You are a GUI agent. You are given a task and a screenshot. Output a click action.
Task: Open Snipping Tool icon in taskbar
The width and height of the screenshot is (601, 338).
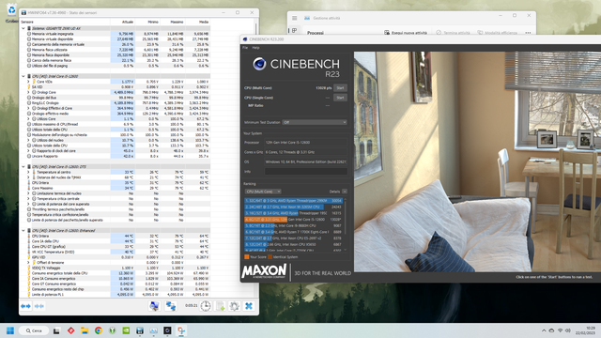coord(181,330)
